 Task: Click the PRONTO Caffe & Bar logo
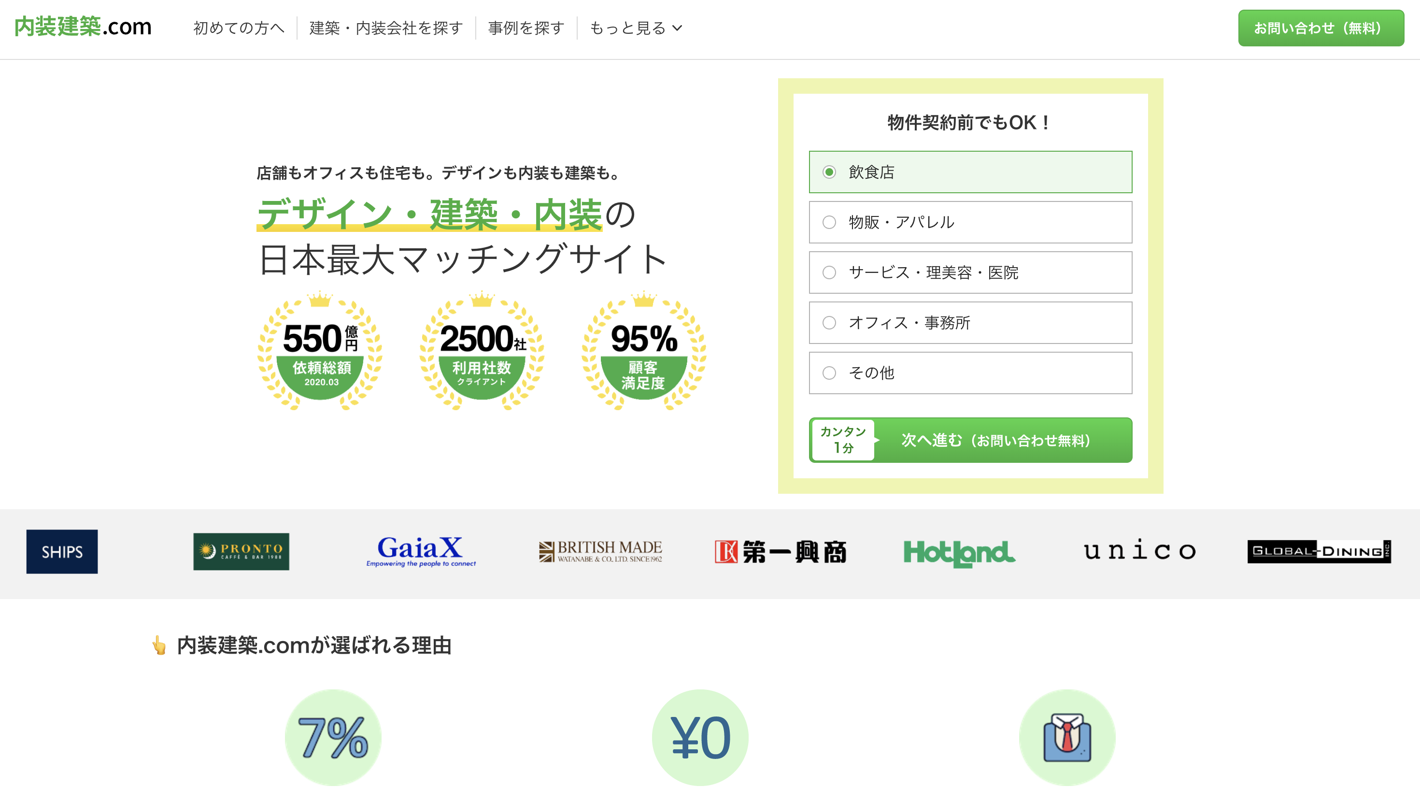(241, 552)
